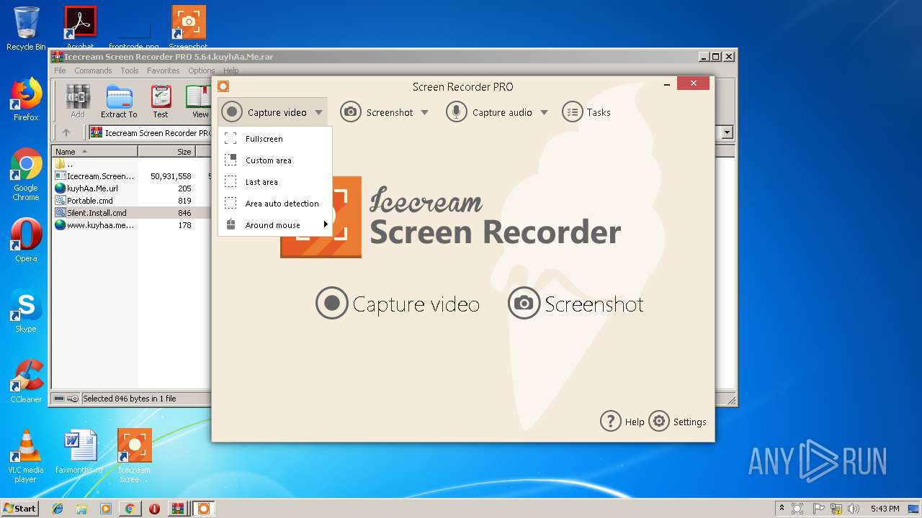Viewport: 922px width, 518px height.
Task: Select the parent folder '..' row
Action: (130, 164)
